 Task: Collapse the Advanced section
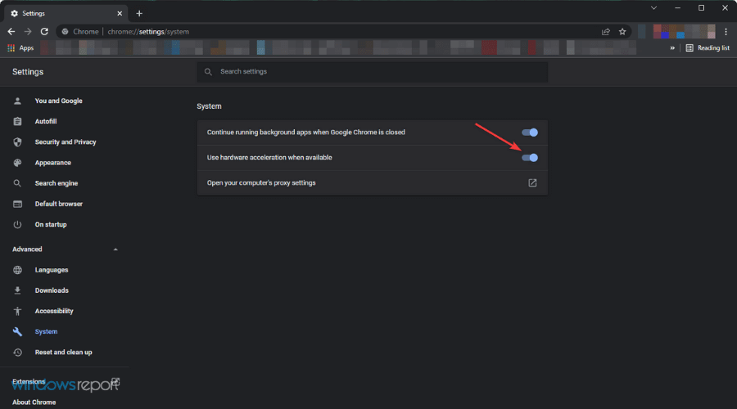pos(115,249)
